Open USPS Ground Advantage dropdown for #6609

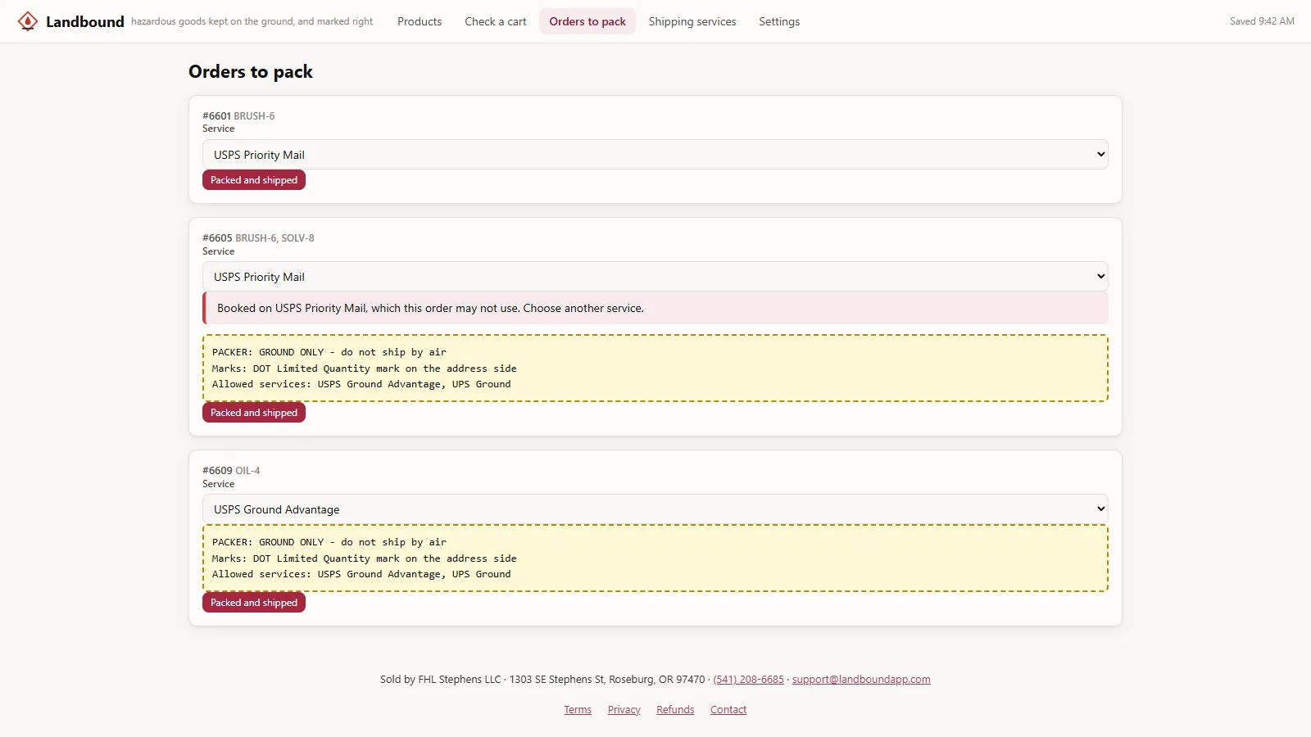pyautogui.click(x=655, y=509)
